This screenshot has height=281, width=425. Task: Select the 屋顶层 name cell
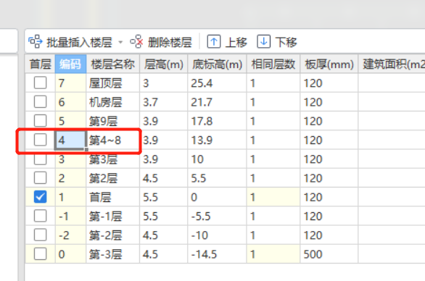pos(112,83)
